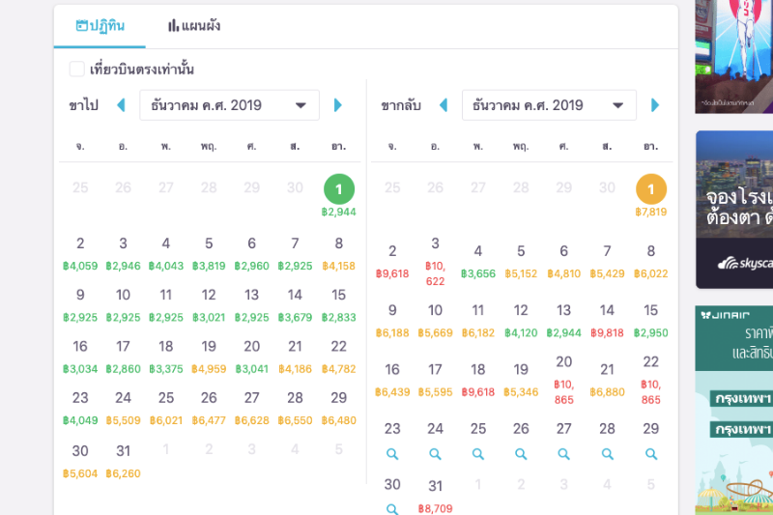Select departure date 31 at ฿6,260
Image resolution: width=773 pixels, height=515 pixels.
tap(123, 461)
